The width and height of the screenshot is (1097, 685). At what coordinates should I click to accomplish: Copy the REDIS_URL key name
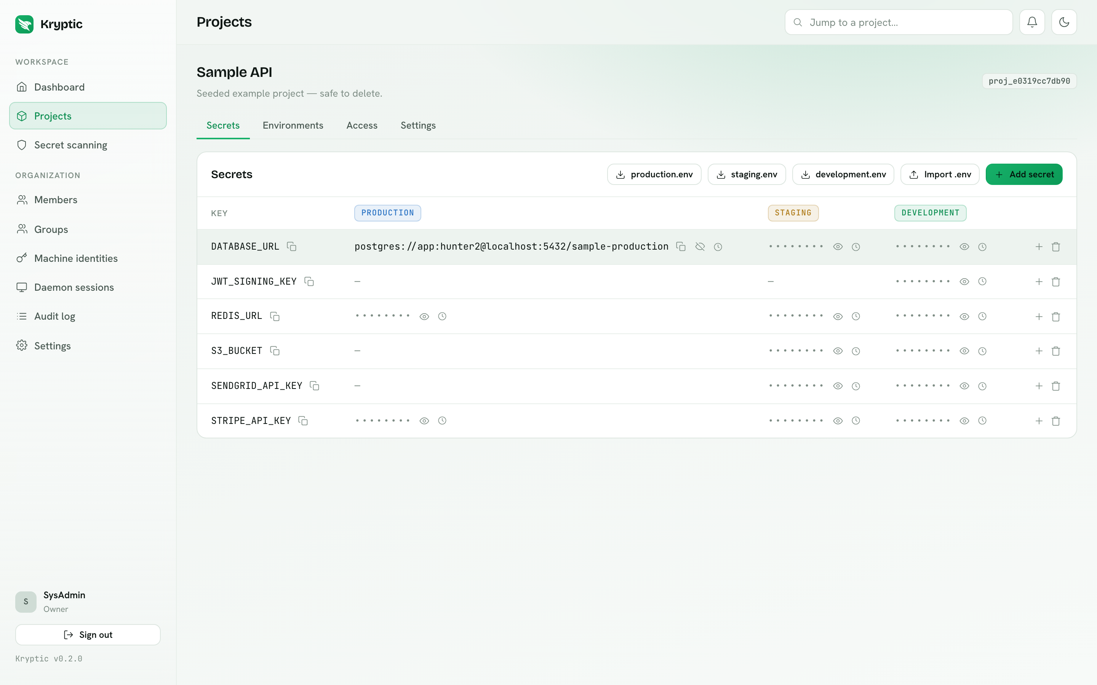click(x=275, y=316)
